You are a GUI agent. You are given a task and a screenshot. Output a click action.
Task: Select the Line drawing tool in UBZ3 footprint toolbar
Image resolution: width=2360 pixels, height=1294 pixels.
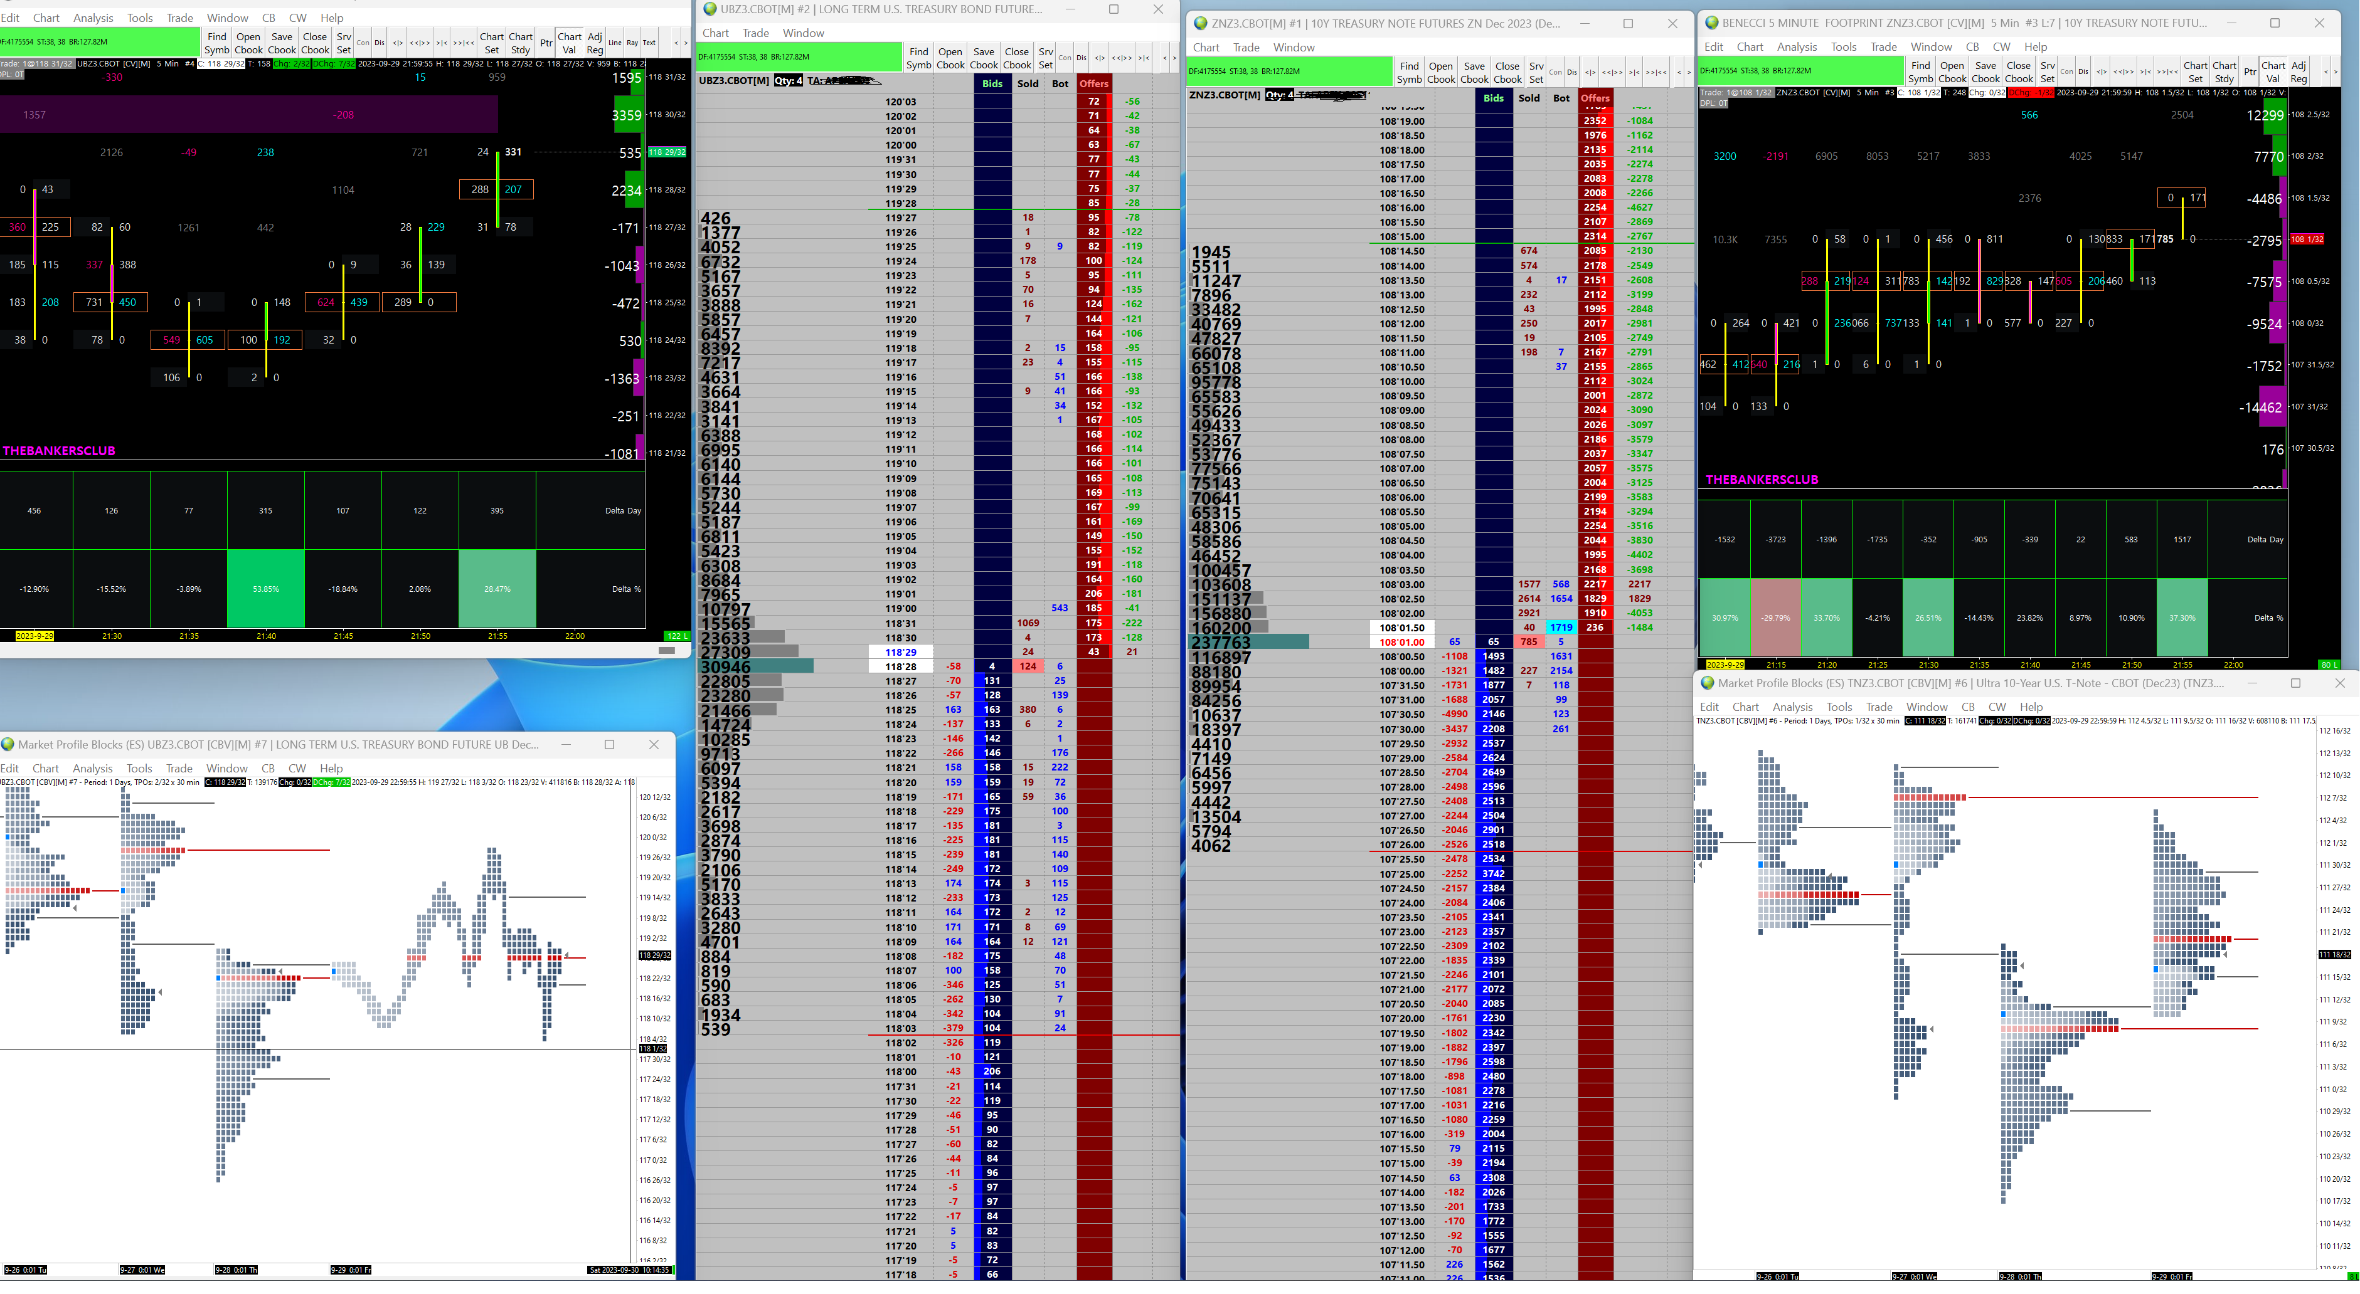[615, 43]
